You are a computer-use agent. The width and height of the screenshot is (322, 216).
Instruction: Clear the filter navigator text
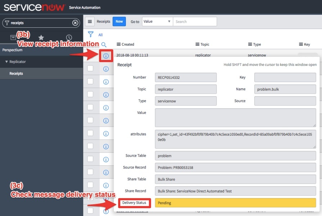click(75, 23)
